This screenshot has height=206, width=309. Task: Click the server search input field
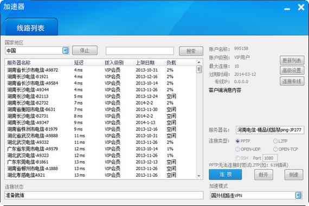click(140, 51)
